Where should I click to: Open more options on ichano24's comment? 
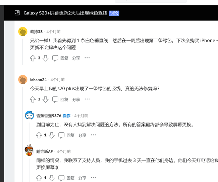(x=87, y=99)
